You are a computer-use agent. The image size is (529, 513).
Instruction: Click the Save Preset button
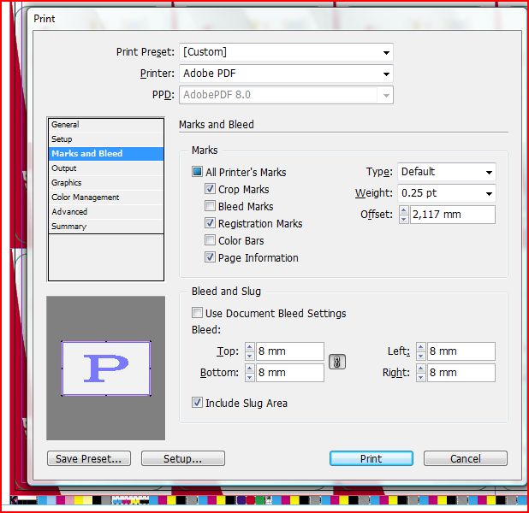click(x=89, y=458)
